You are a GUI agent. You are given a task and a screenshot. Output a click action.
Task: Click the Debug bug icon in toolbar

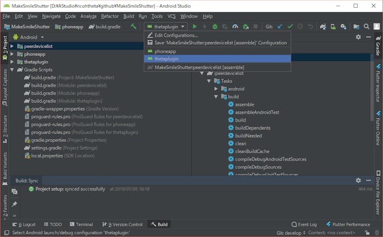pos(215,26)
